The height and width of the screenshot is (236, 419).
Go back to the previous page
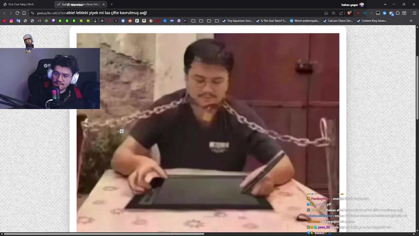coord(4,13)
